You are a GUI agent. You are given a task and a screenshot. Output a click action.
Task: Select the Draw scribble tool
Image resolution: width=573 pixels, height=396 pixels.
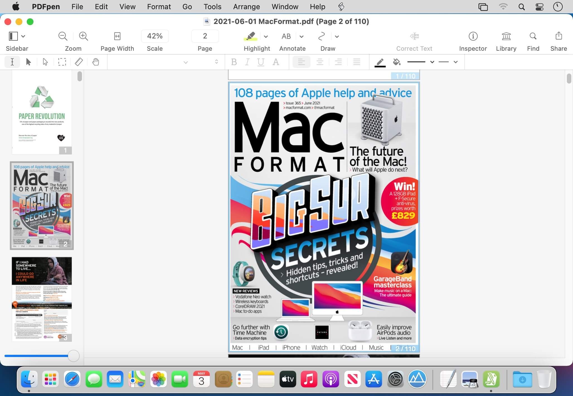322,36
